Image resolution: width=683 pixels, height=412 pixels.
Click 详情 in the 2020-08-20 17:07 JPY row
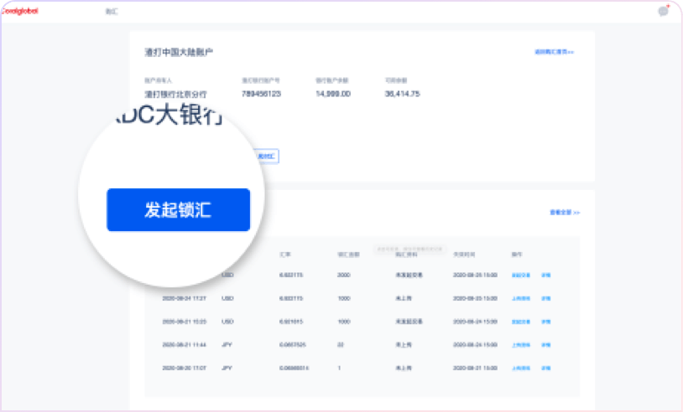pos(545,368)
